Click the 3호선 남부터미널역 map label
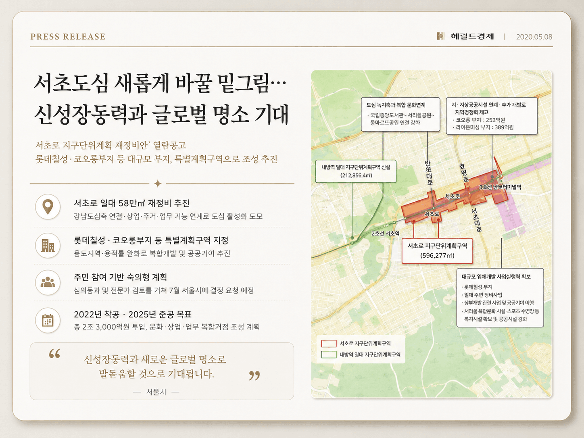Viewport: 584px width, 438px height. click(x=500, y=187)
